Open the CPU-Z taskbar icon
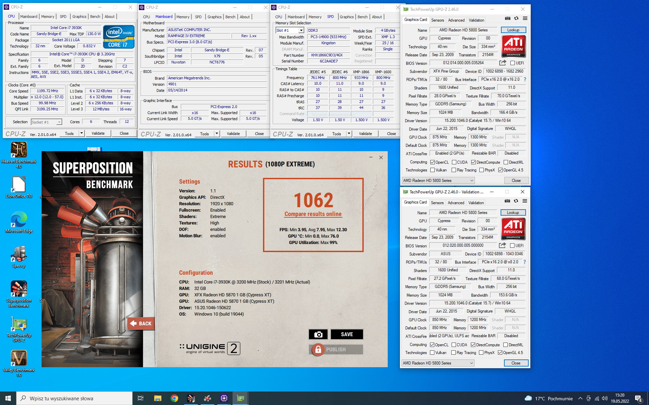The image size is (649, 405). (x=224, y=398)
